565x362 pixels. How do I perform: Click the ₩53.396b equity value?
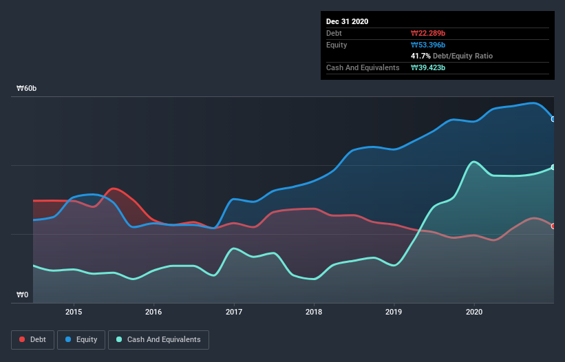point(428,45)
